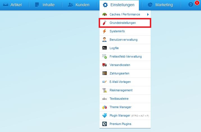Open the Artikel menu

click(x=12, y=5)
